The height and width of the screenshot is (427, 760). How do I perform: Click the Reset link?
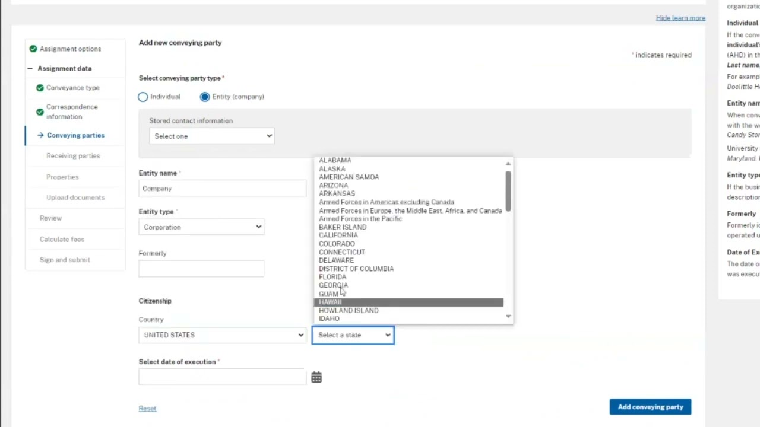(147, 409)
